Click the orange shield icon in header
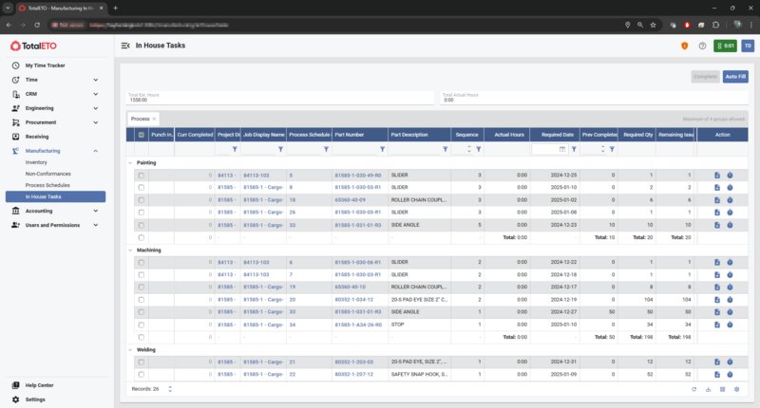Screen dimensions: 760x408 coord(684,46)
